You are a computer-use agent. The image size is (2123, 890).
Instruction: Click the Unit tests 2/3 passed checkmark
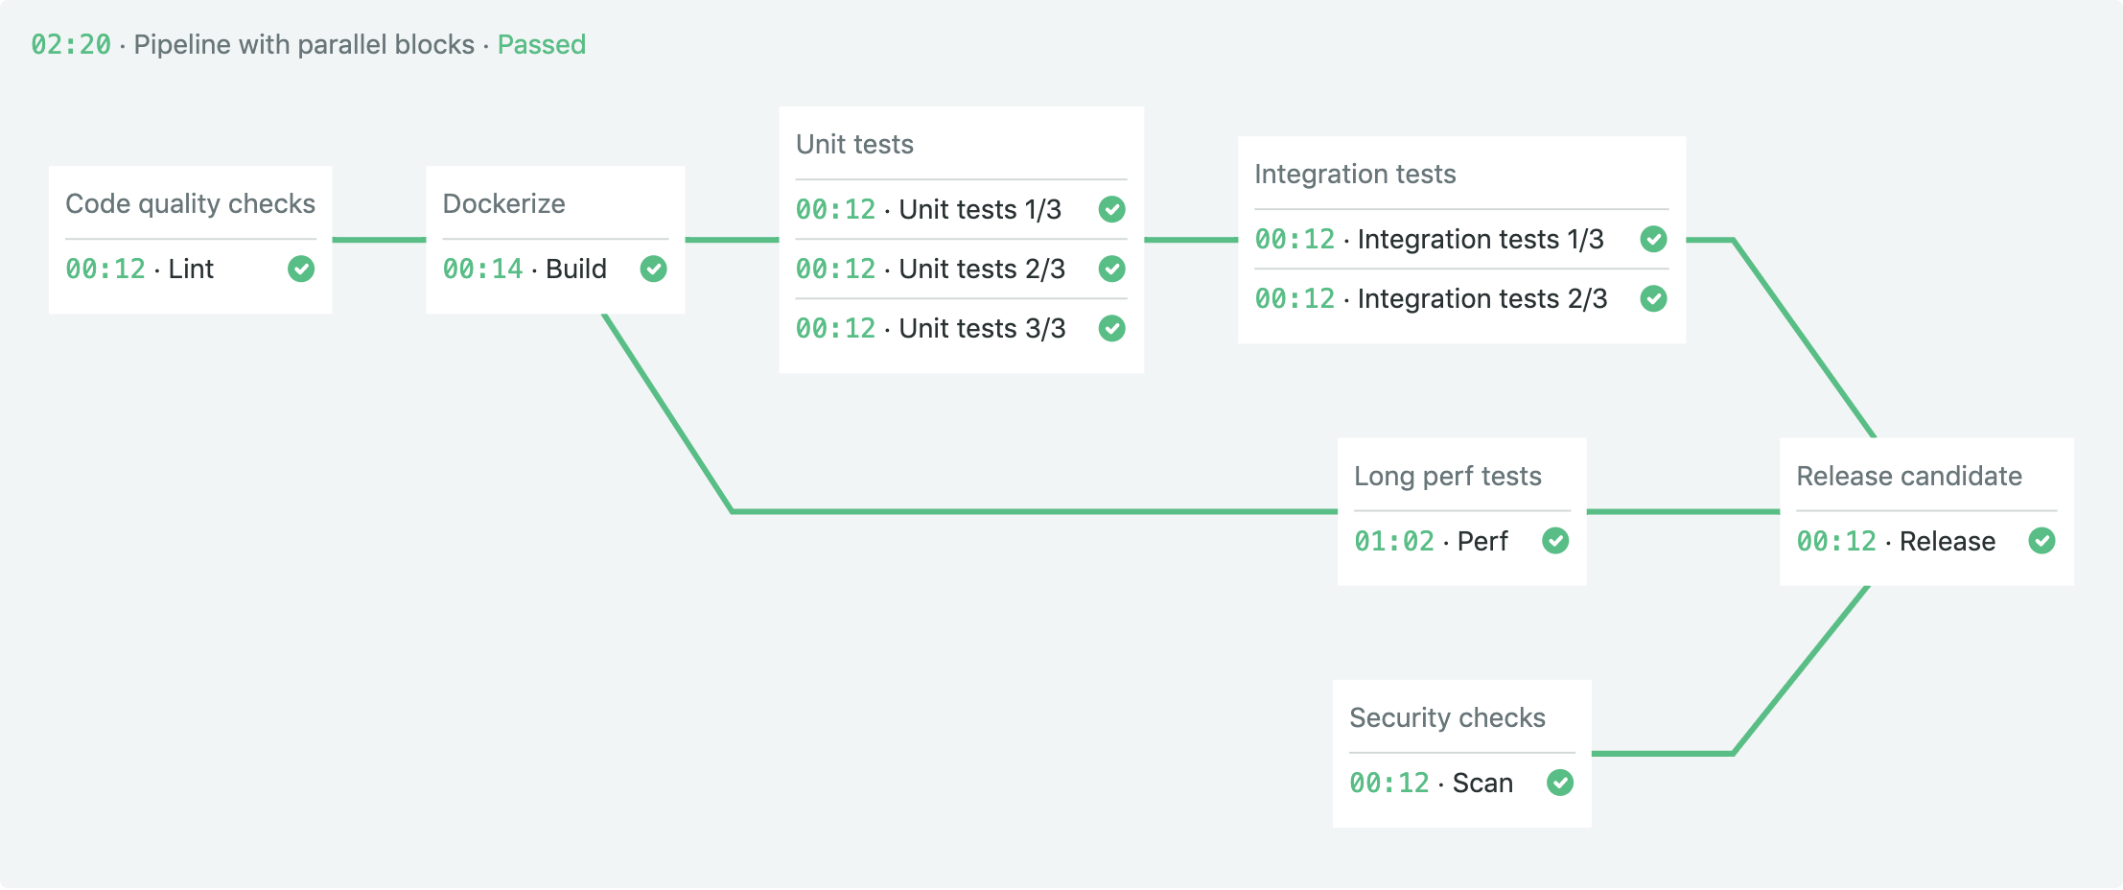[1112, 269]
